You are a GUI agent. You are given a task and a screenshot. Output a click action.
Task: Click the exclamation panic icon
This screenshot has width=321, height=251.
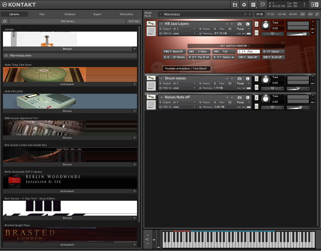pyautogui.click(x=305, y=5)
